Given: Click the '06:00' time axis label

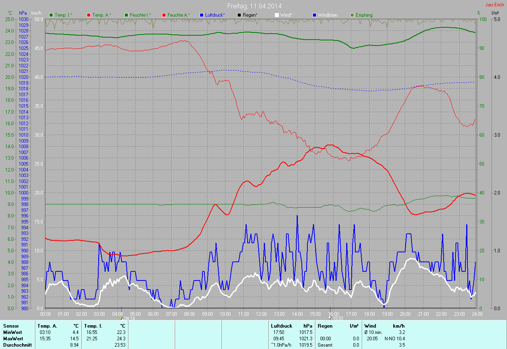Looking at the screenshot, I should 153,314.
